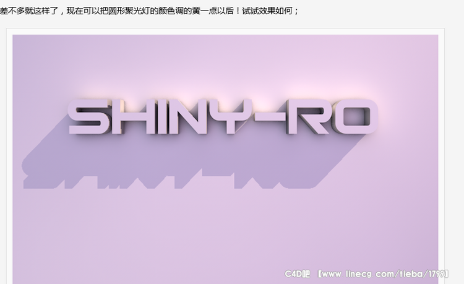
Task: Open the SHINY-RO rendered text image
Action: [225, 159]
